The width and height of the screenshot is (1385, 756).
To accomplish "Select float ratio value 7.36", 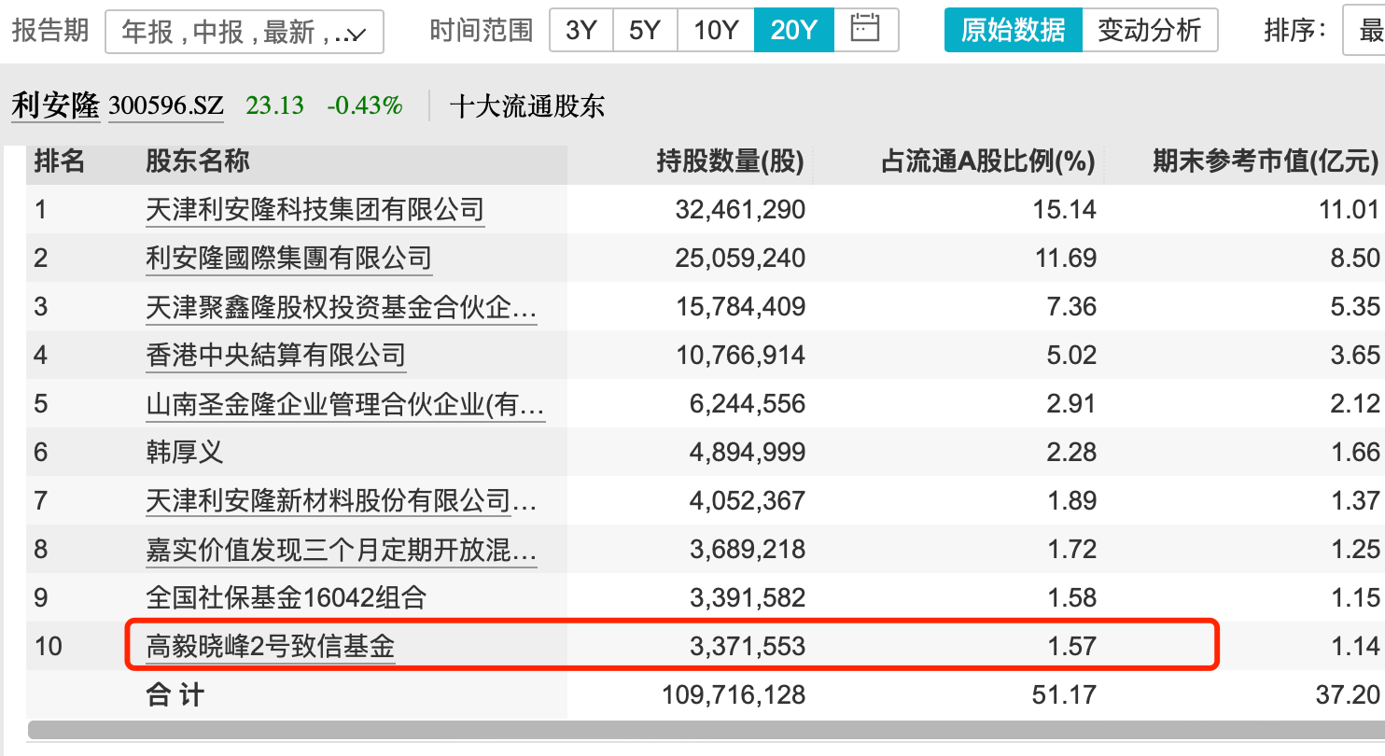I will click(1071, 306).
